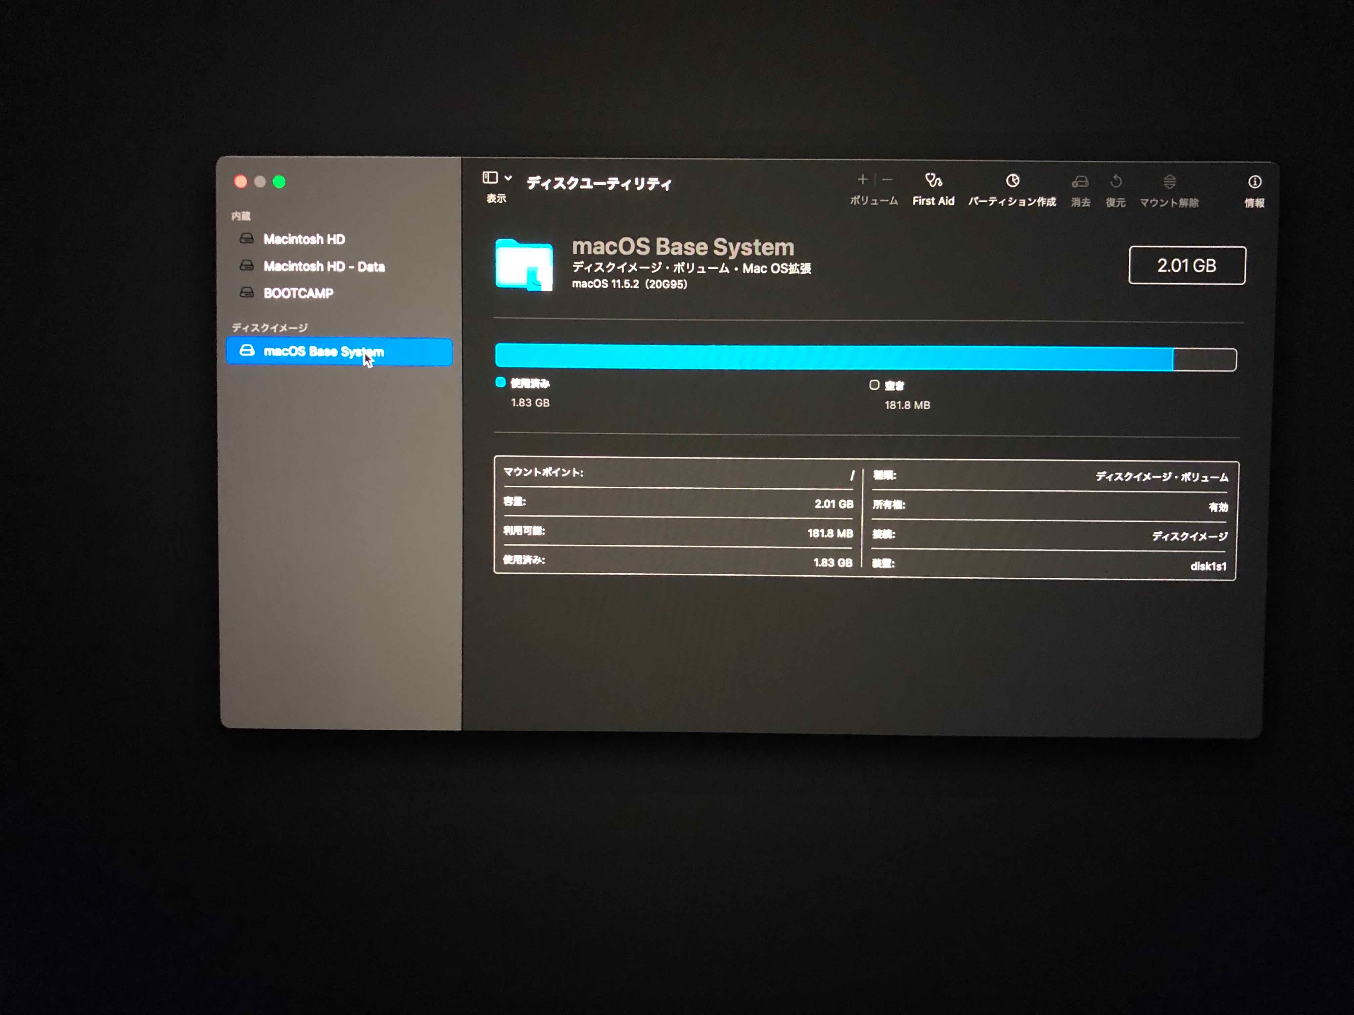Click the cyan disk usage bar
1354x1015 pixels.
pyautogui.click(x=834, y=357)
